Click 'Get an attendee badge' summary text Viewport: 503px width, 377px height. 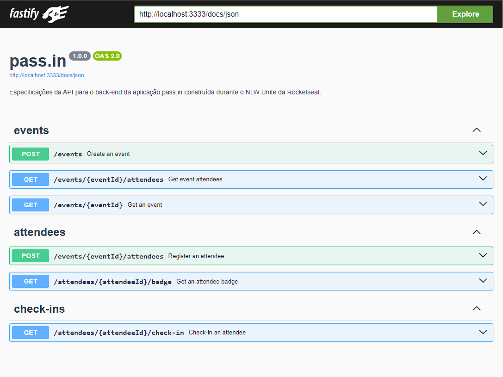[207, 281]
